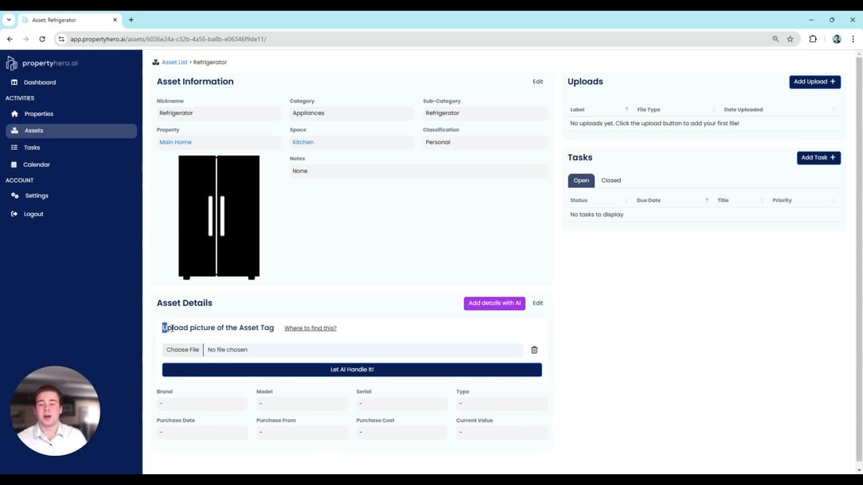
Task: Sort uploads by Label column
Action: pyautogui.click(x=578, y=110)
